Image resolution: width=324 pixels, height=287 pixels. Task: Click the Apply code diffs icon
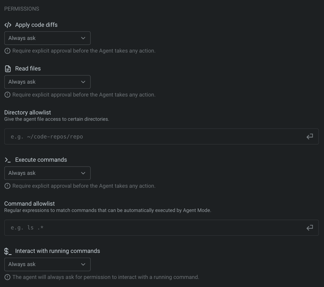point(8,25)
